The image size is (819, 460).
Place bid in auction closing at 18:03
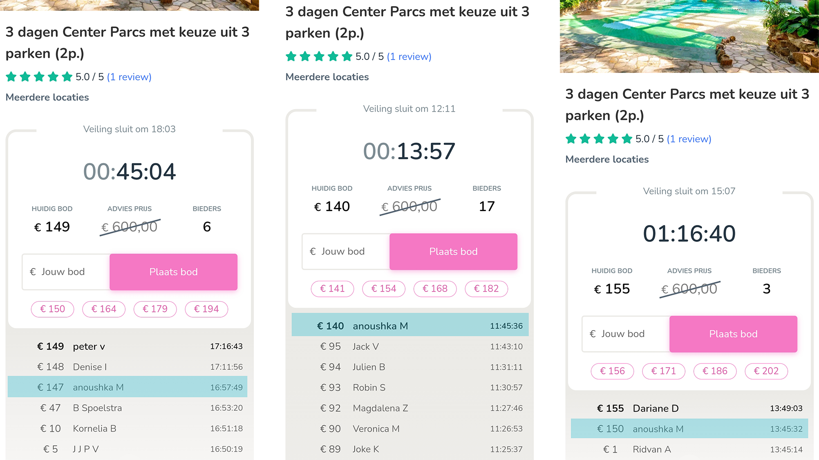point(173,272)
